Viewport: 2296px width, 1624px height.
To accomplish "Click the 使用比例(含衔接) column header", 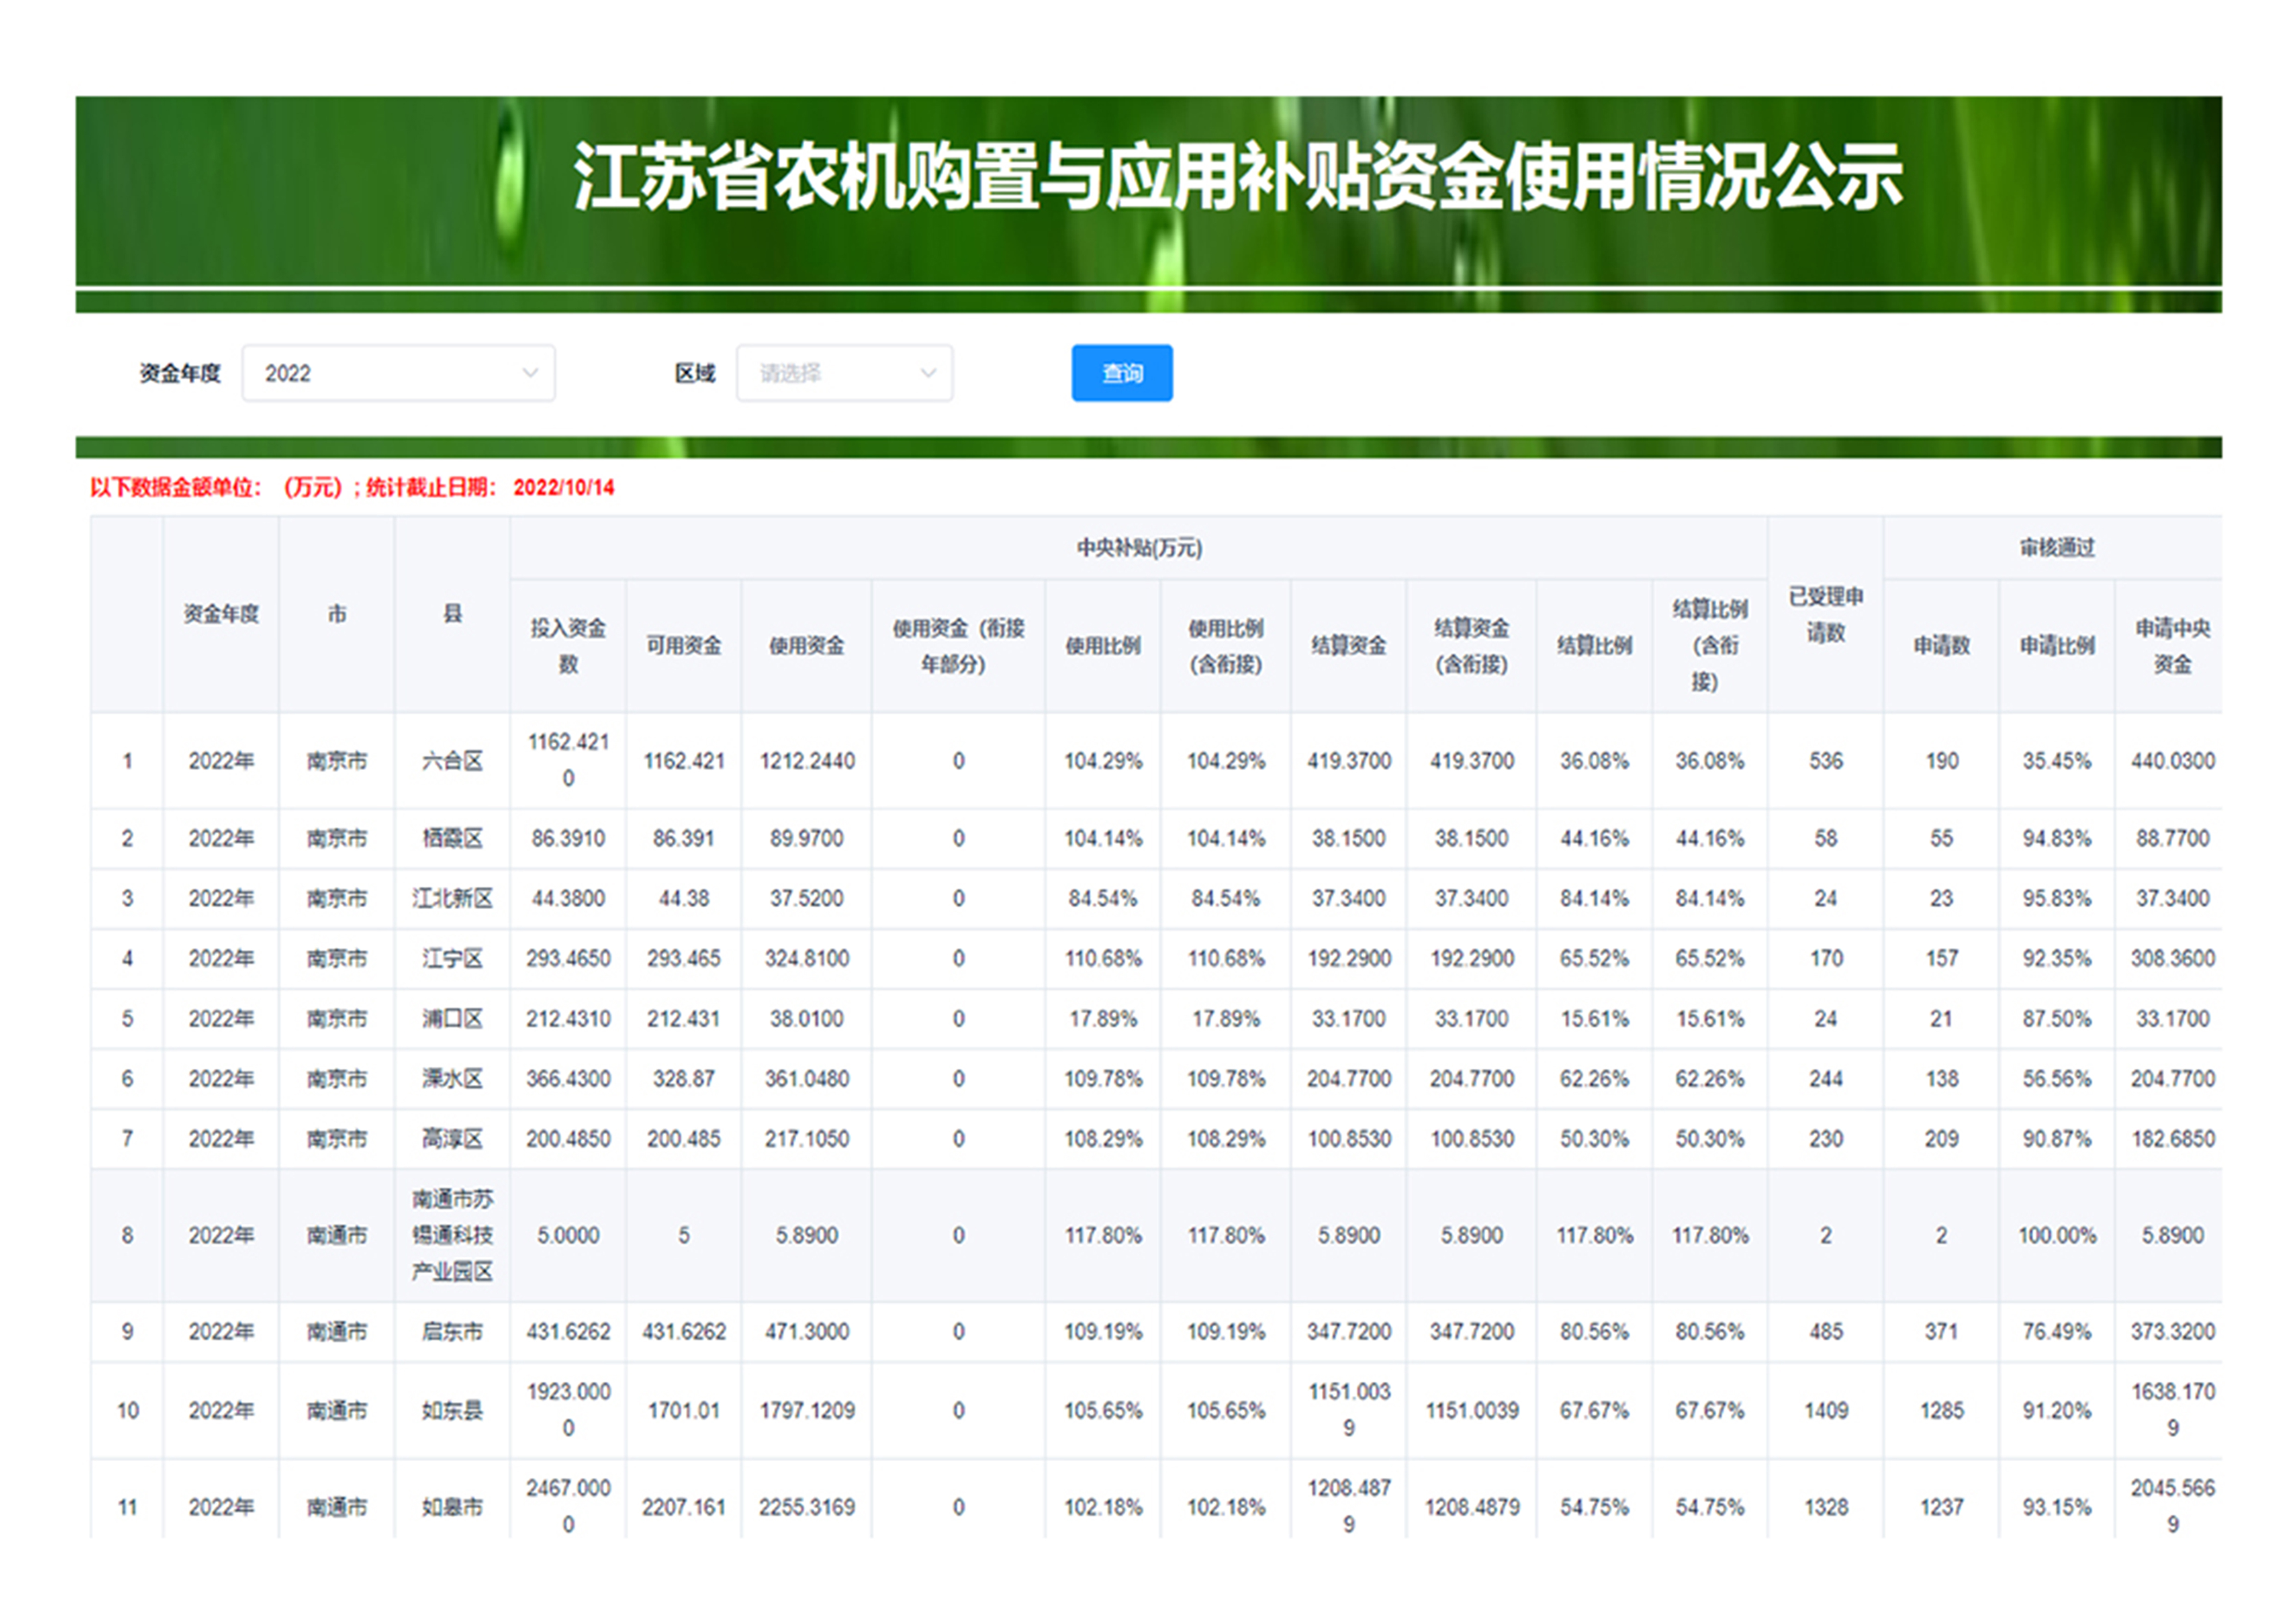I will 1225,645.
